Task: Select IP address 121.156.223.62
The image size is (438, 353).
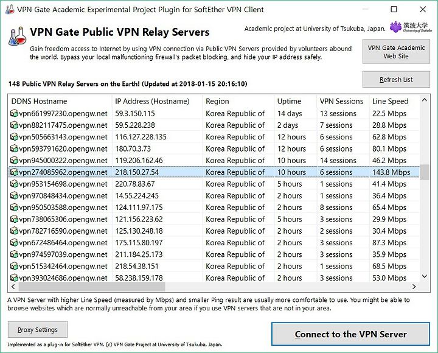Action: 139,219
